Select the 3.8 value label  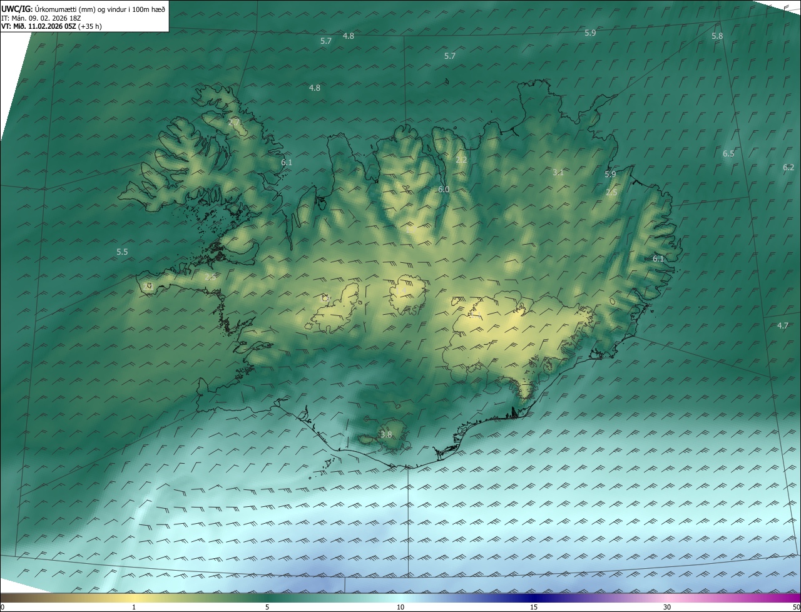pyautogui.click(x=386, y=434)
